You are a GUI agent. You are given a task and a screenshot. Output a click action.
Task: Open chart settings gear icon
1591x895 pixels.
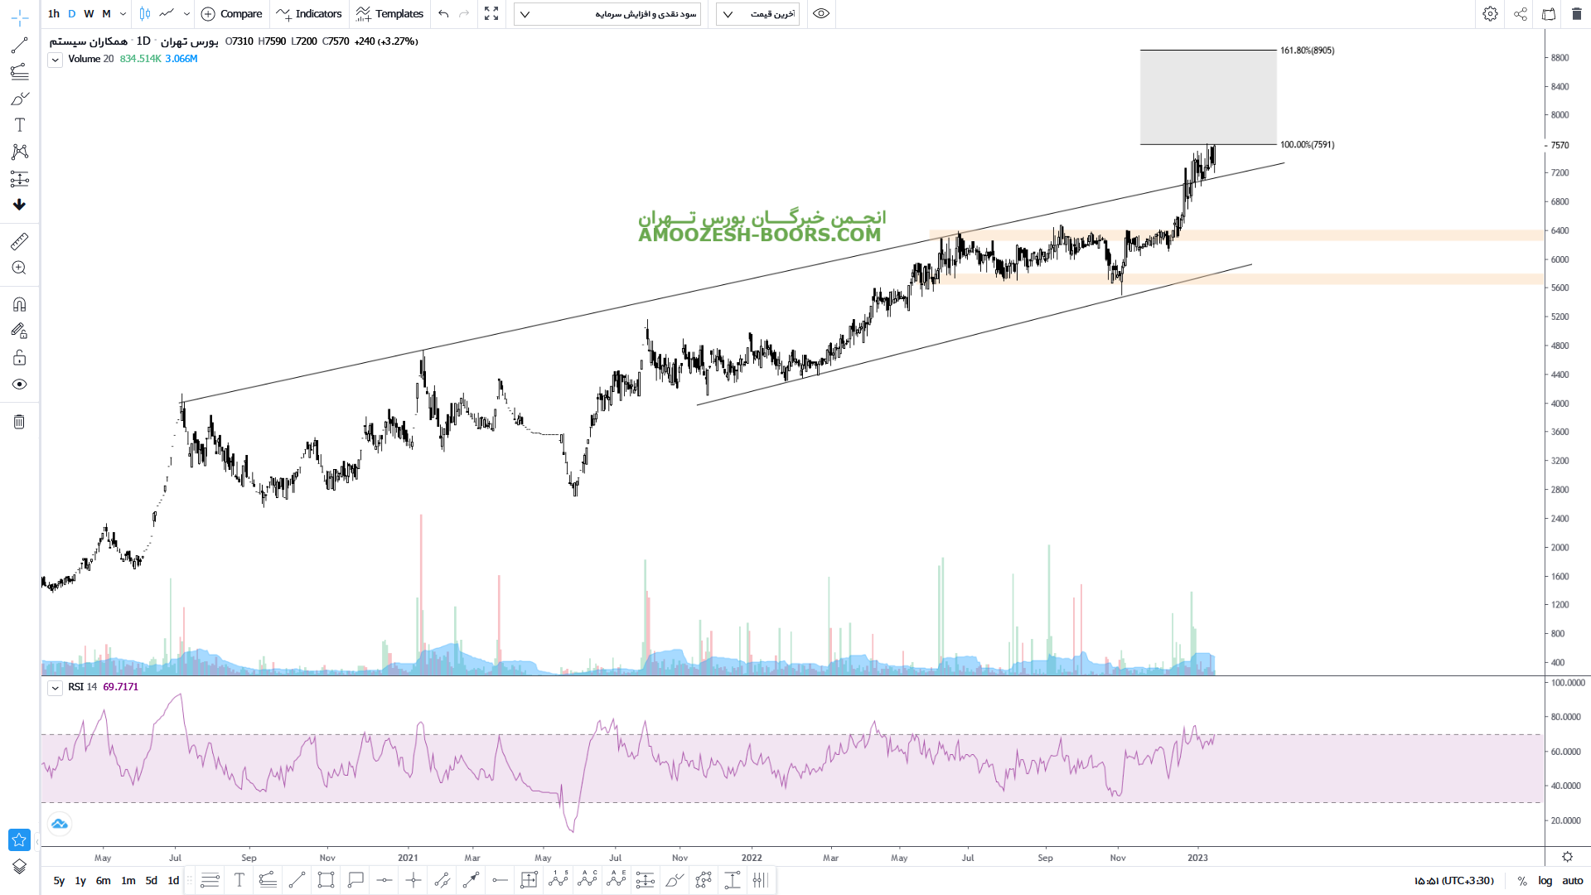pos(1490,14)
